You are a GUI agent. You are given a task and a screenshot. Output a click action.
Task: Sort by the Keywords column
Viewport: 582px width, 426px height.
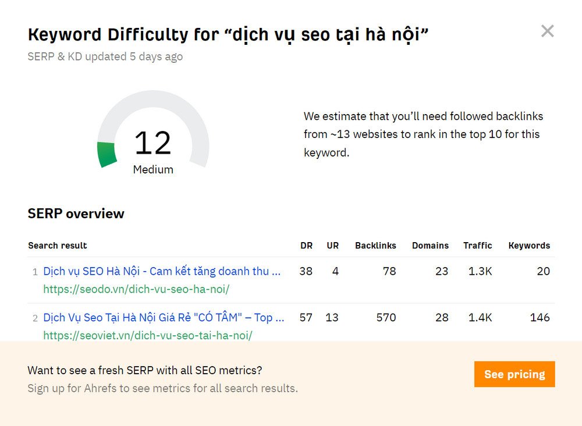pos(529,246)
